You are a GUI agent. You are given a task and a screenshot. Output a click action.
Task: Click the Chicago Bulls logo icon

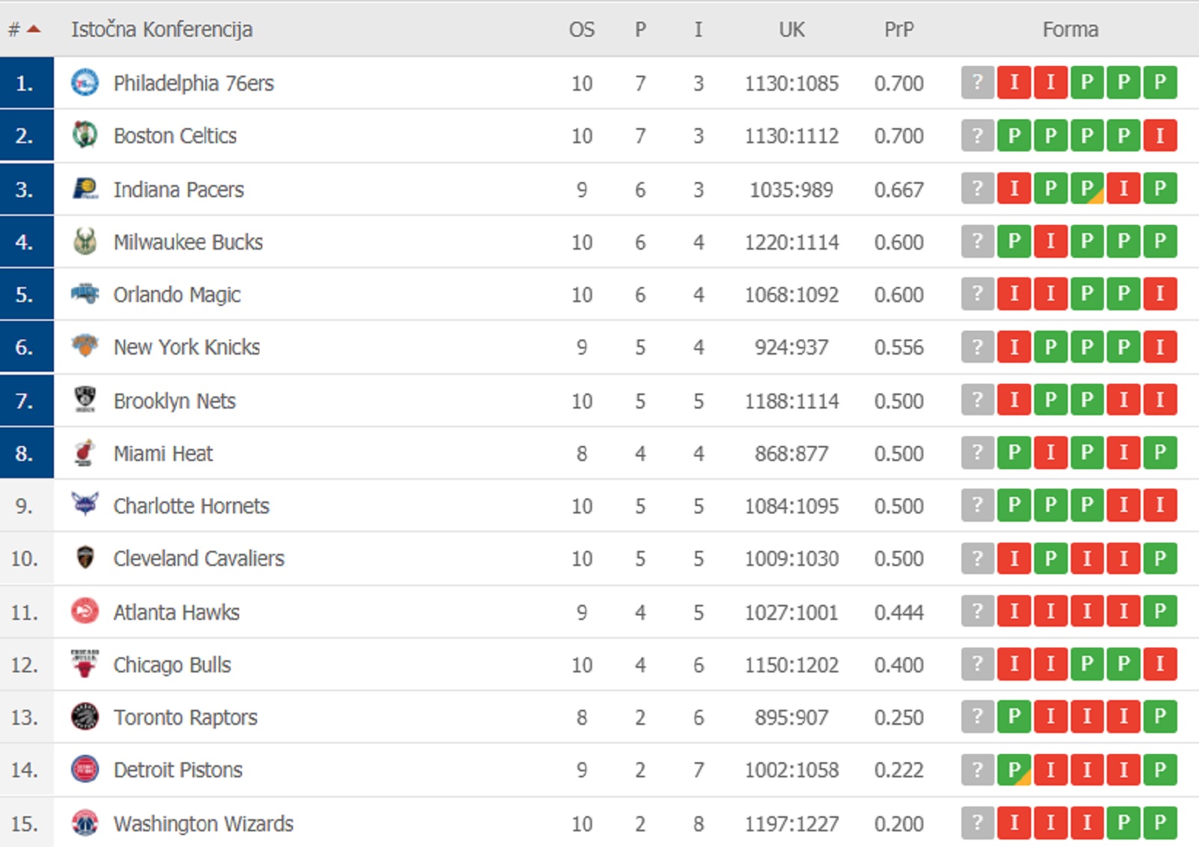click(85, 663)
